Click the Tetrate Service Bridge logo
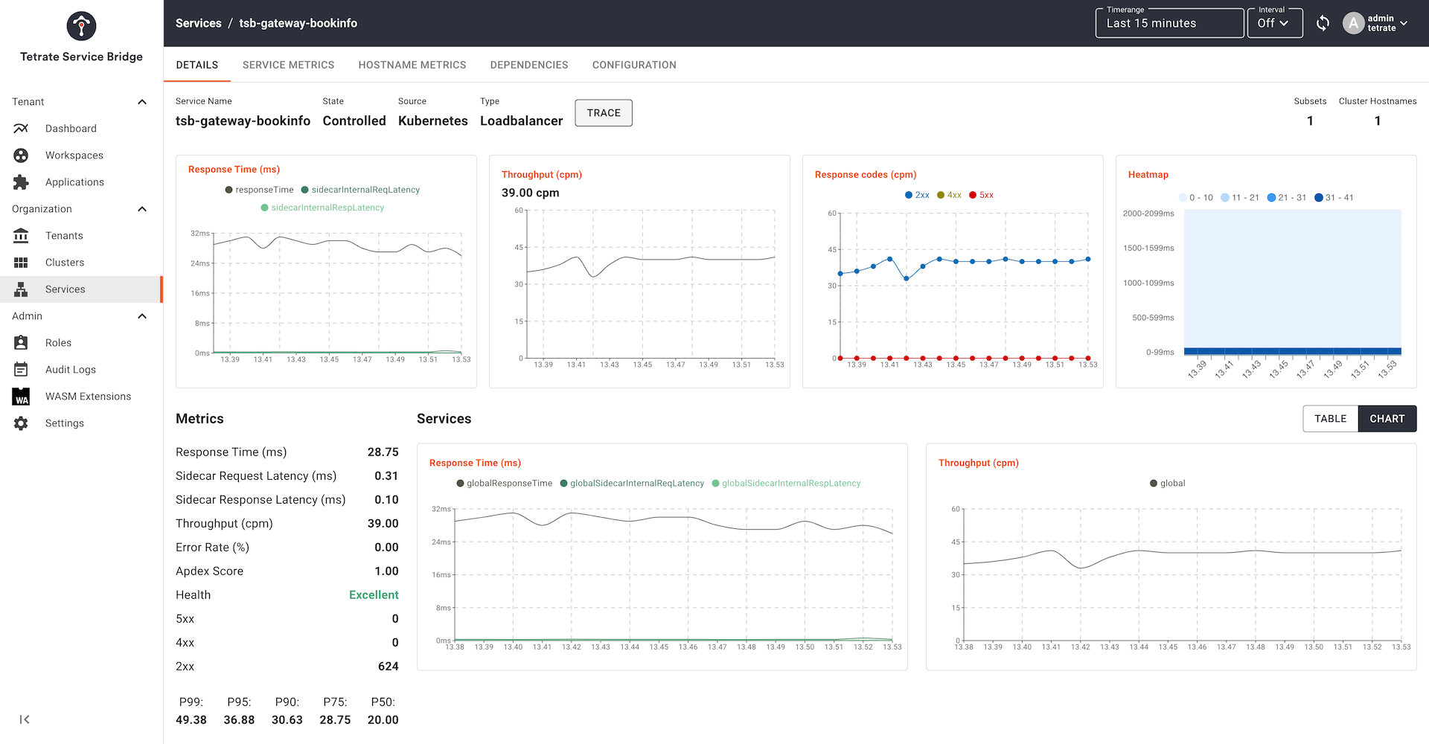The height and width of the screenshot is (744, 1429). coord(81,26)
